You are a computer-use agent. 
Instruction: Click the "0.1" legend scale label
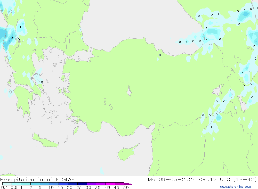pos(4,187)
